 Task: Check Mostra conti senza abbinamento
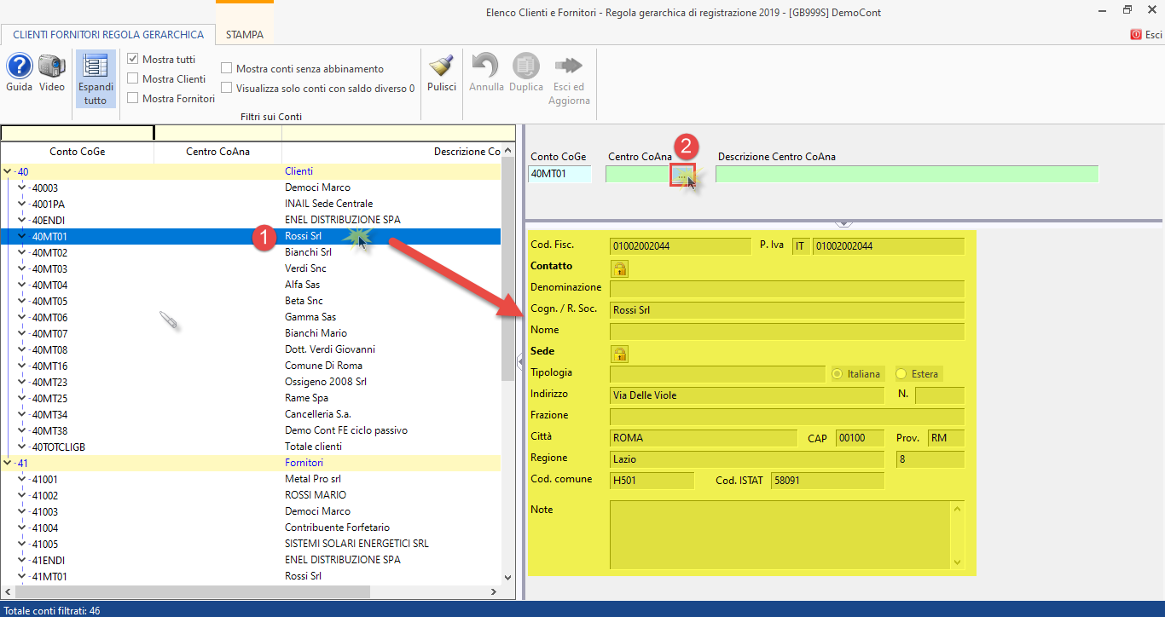tap(227, 69)
